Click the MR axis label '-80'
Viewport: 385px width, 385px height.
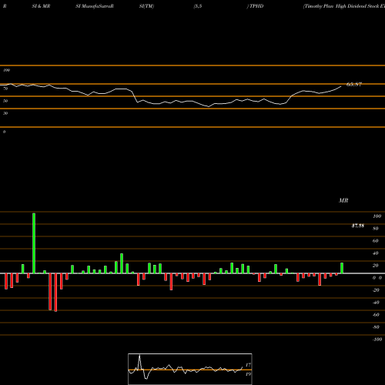coord(376,327)
